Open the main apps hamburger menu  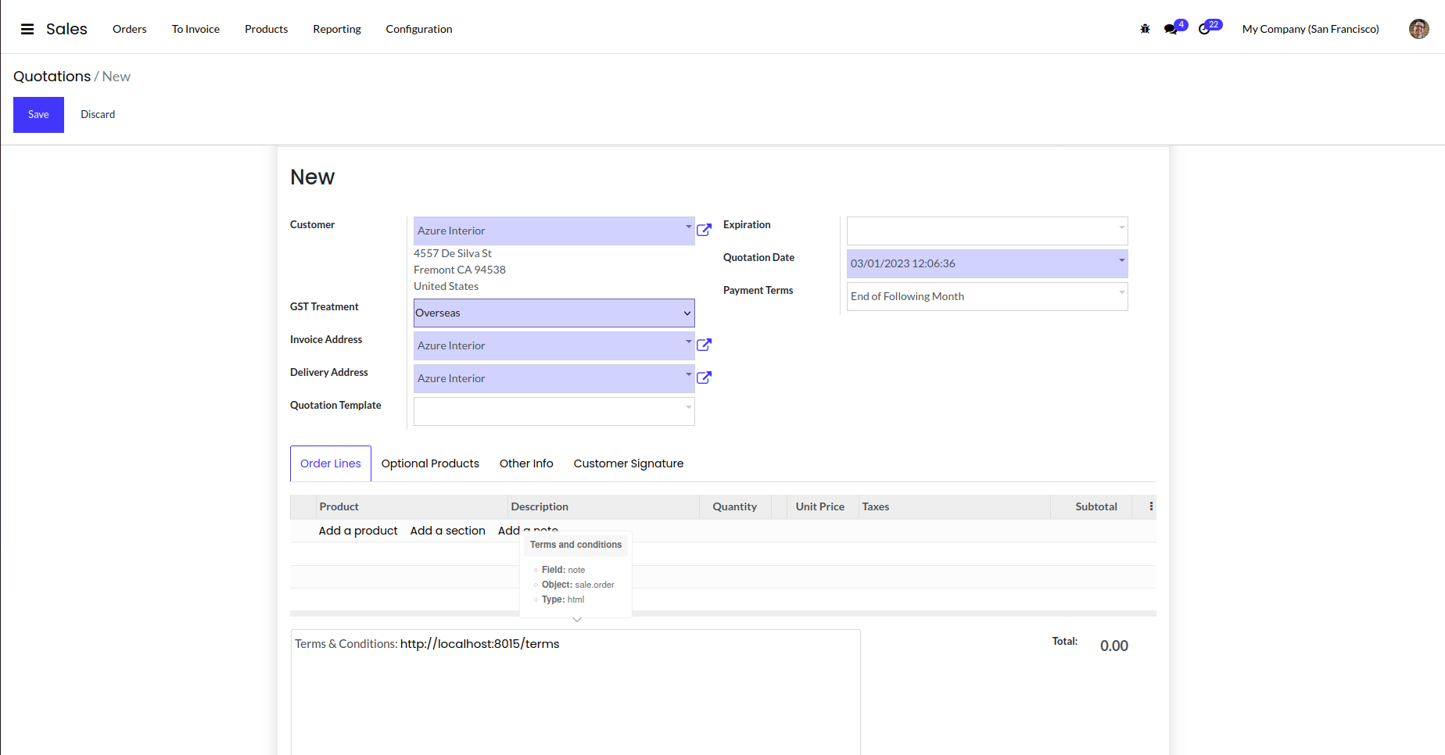pos(27,29)
